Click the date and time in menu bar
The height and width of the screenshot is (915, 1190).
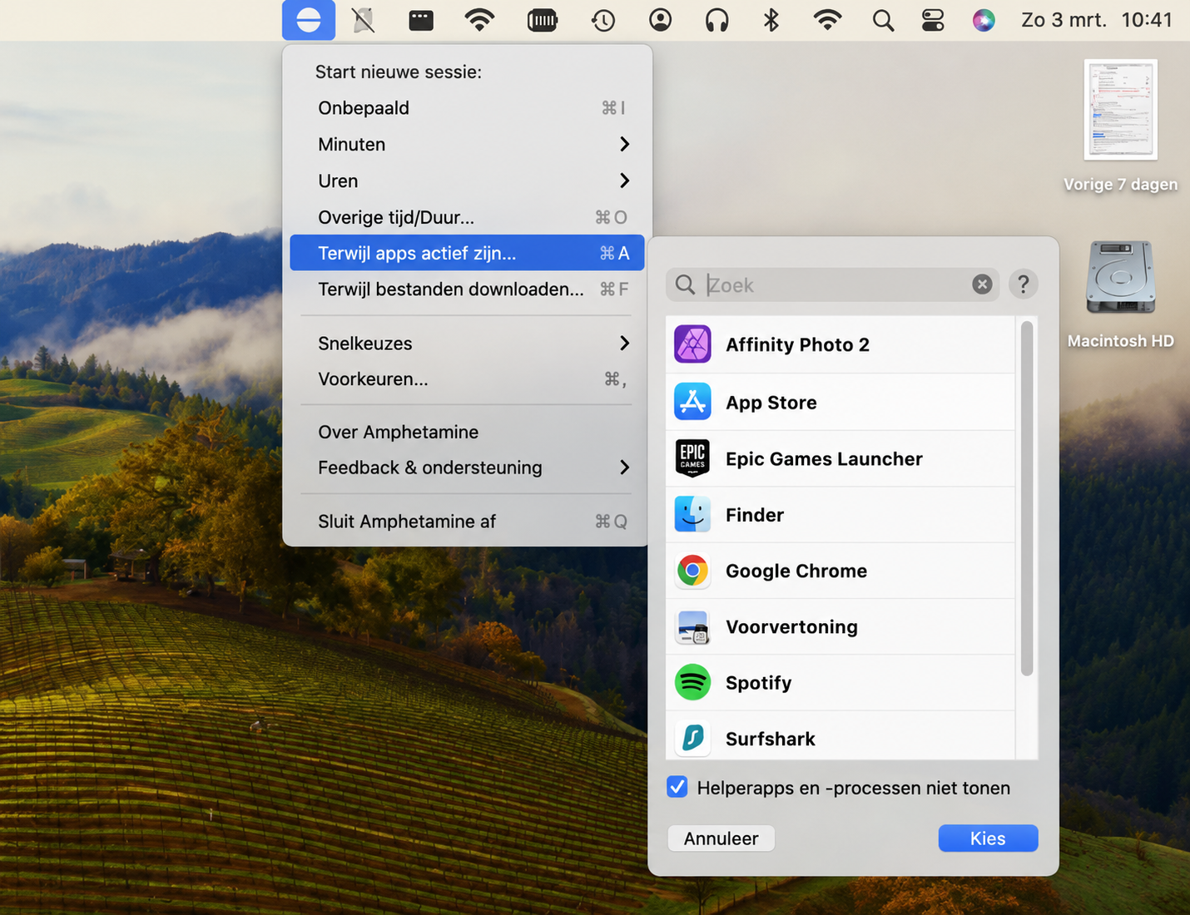tap(1097, 20)
